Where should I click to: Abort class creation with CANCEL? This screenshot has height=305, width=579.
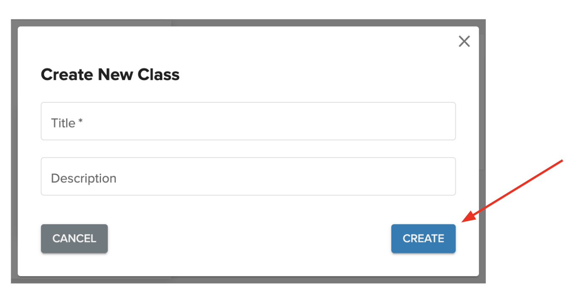click(74, 238)
